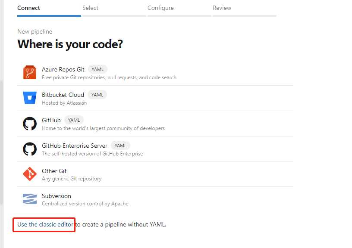This screenshot has height=248, width=352.
Task: Click the YAML badge beside Bitbucket Cloud
Action: click(x=97, y=95)
